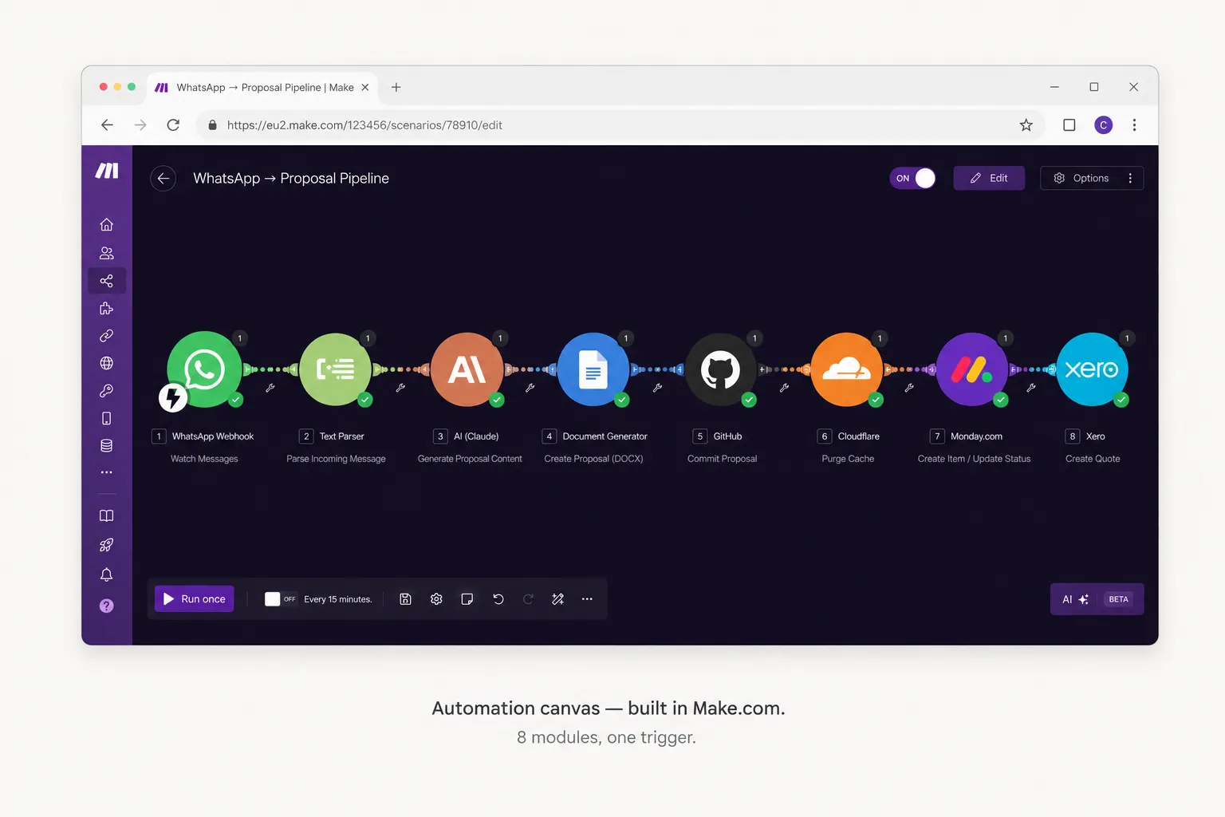The width and height of the screenshot is (1225, 817).
Task: Open the vertical dots menu next to Options
Action: (x=1130, y=178)
